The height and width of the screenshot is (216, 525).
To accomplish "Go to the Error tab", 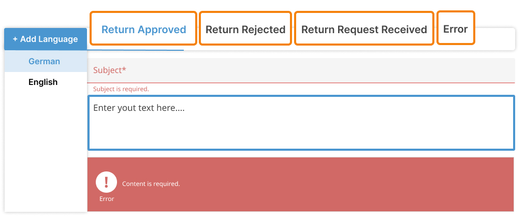I will (456, 28).
